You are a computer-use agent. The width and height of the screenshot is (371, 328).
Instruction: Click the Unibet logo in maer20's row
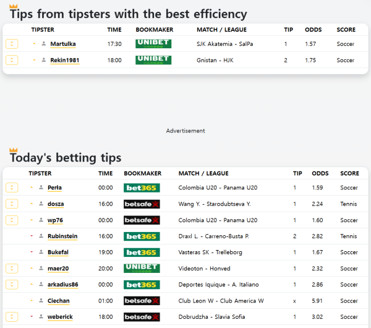142,268
